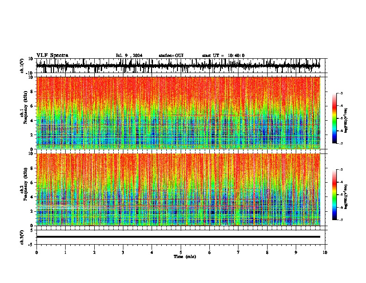This screenshot has height=283, width=366.
Task: Click the 8 kHz tick on ch.2 frequency axis
Action: 32,168
